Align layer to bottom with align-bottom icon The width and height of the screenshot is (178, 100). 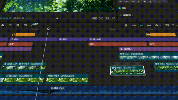(x=151, y=1)
